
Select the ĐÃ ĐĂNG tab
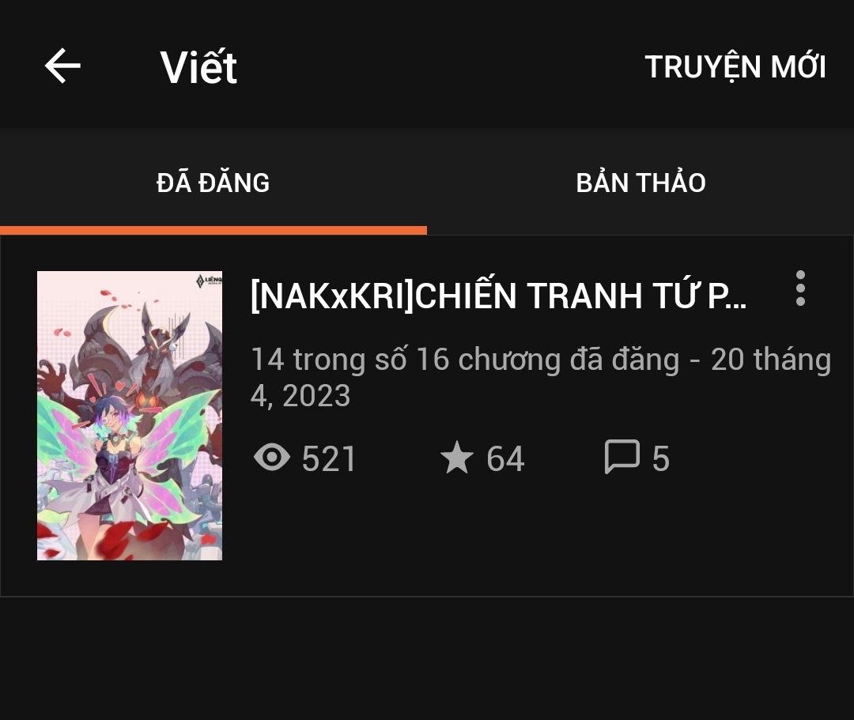pos(213,183)
